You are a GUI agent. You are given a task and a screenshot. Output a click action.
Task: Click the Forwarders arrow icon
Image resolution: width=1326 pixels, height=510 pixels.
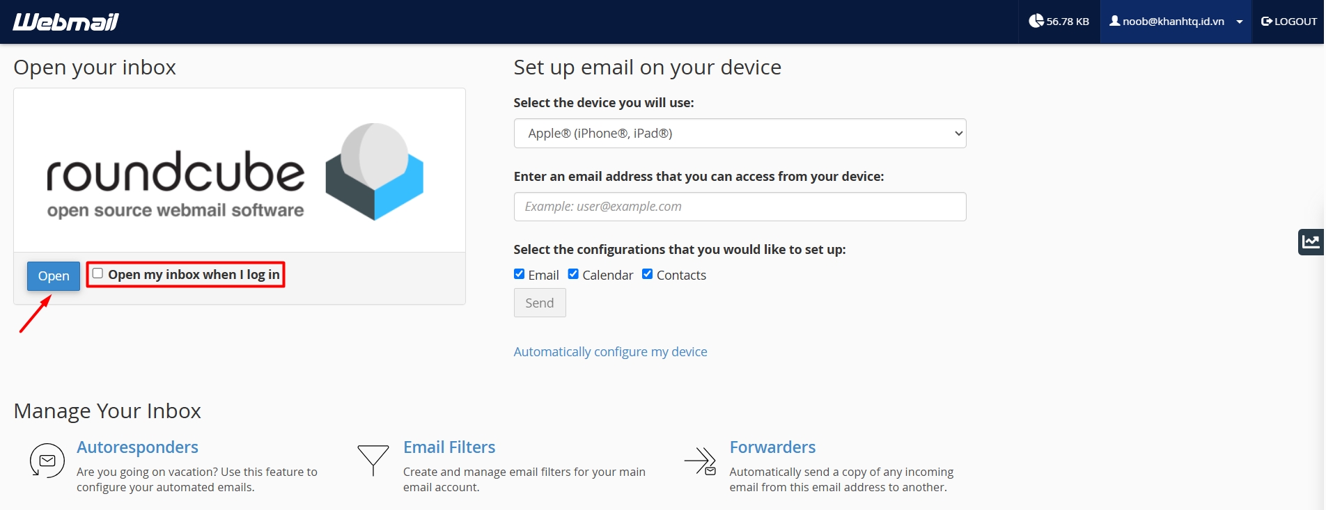[700, 461]
